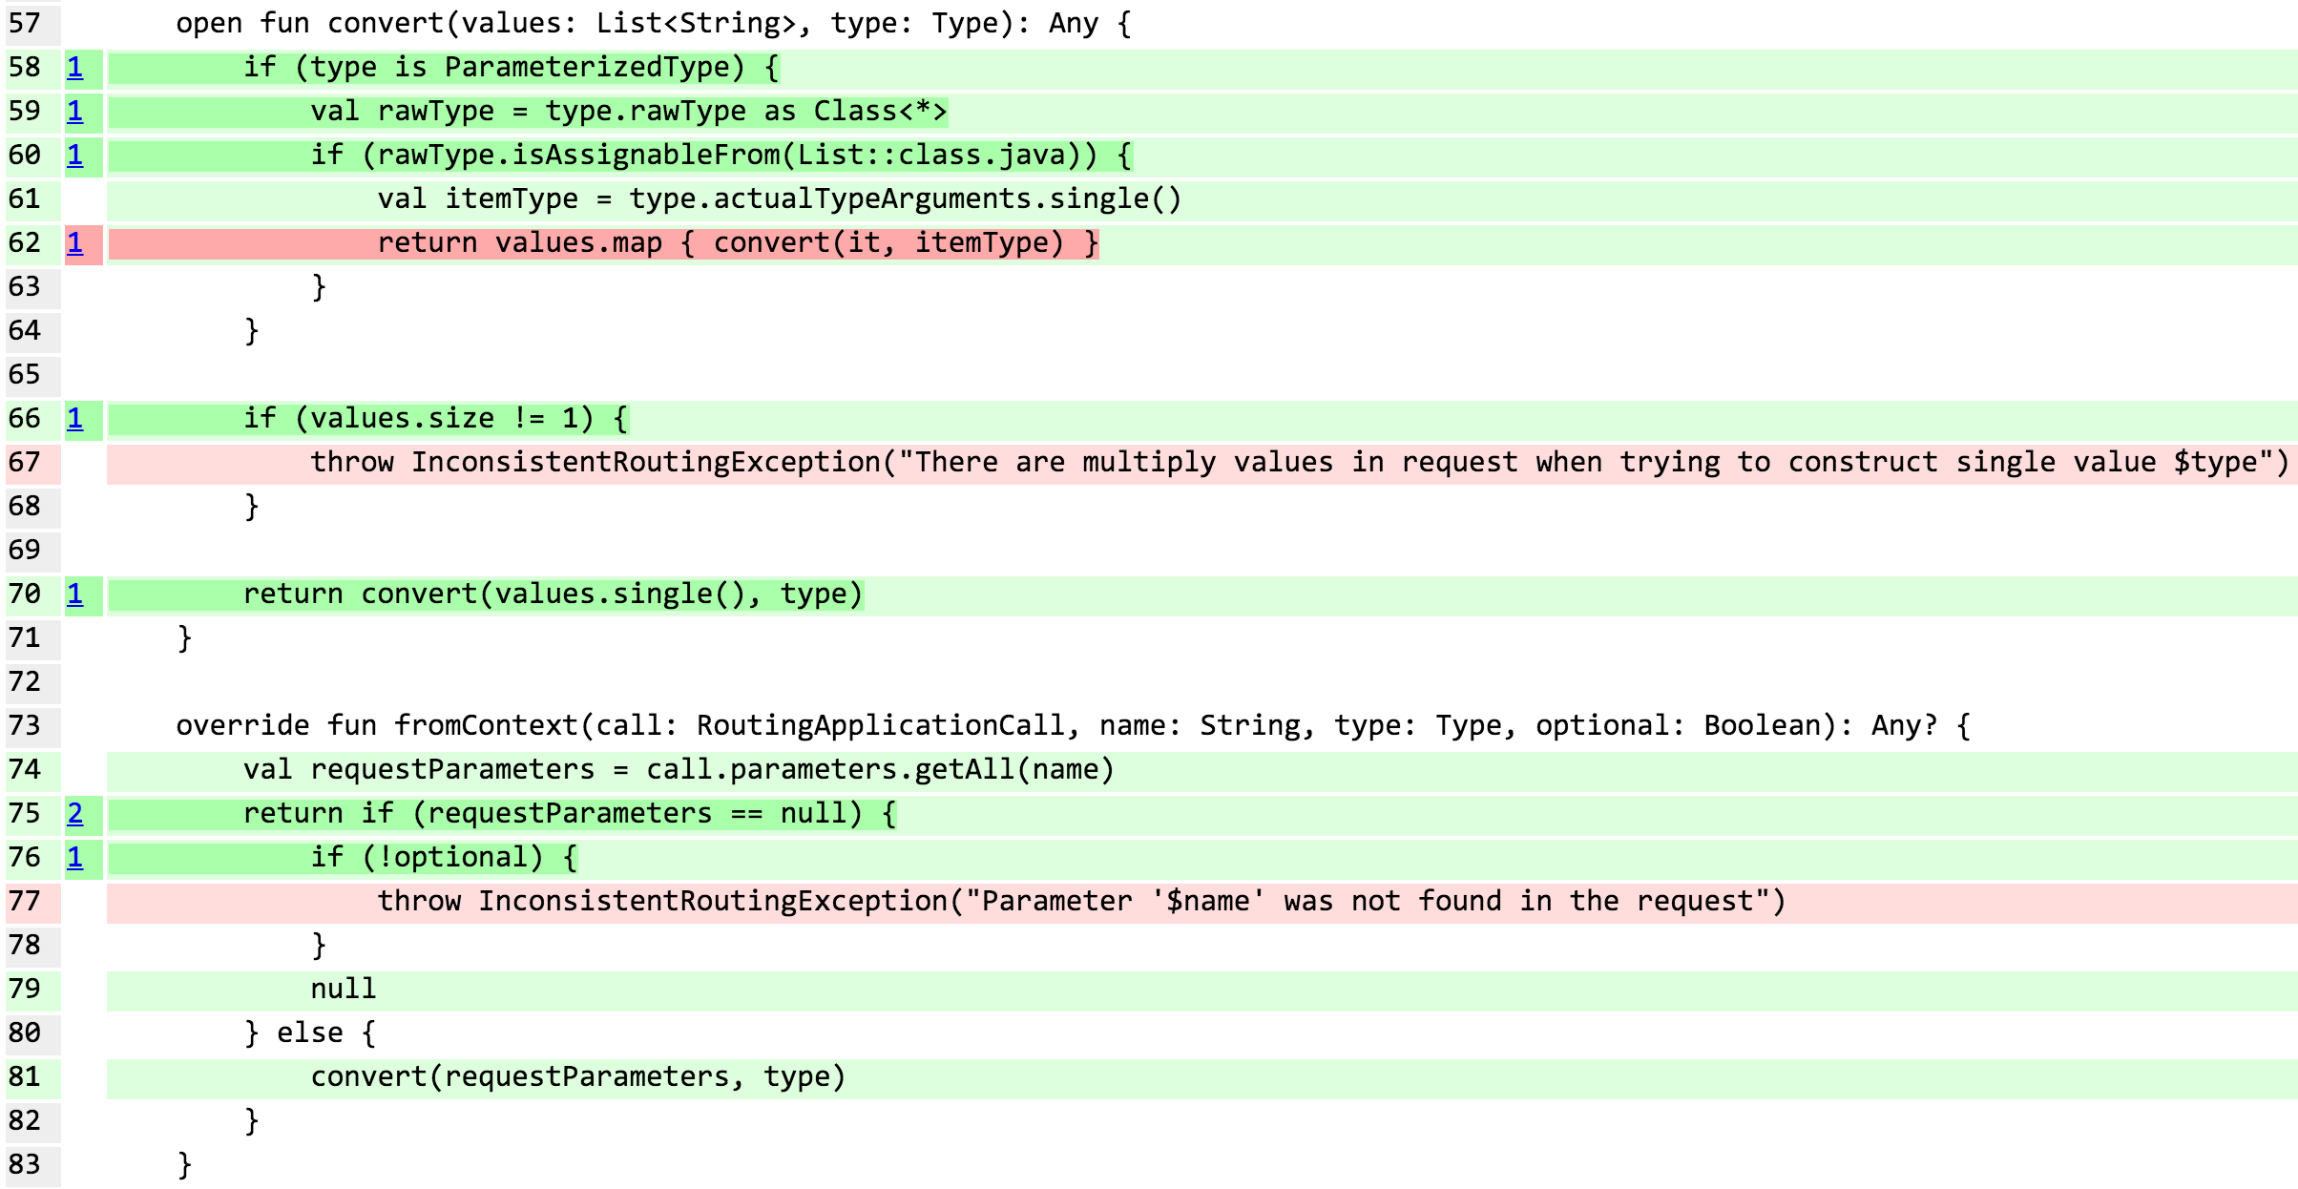Click line number 61
The image size is (2298, 1189).
pos(25,199)
